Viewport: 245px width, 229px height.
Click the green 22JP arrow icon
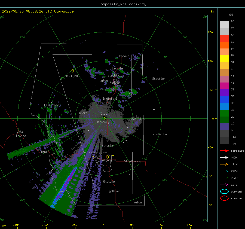(x=224, y=178)
